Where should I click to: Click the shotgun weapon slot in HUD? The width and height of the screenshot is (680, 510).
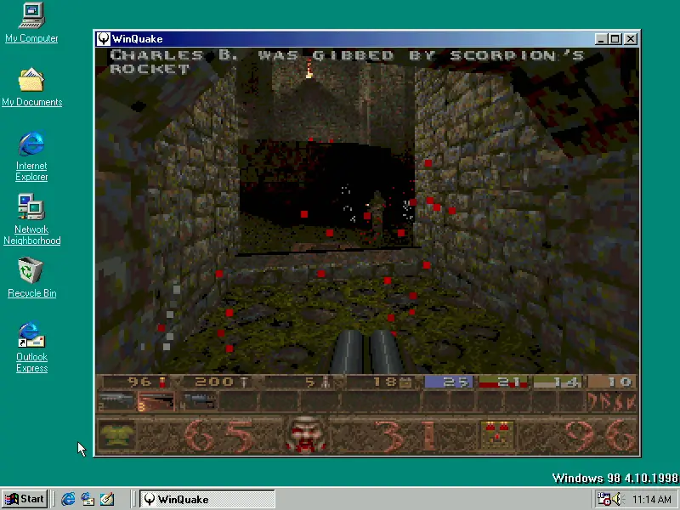click(x=116, y=401)
